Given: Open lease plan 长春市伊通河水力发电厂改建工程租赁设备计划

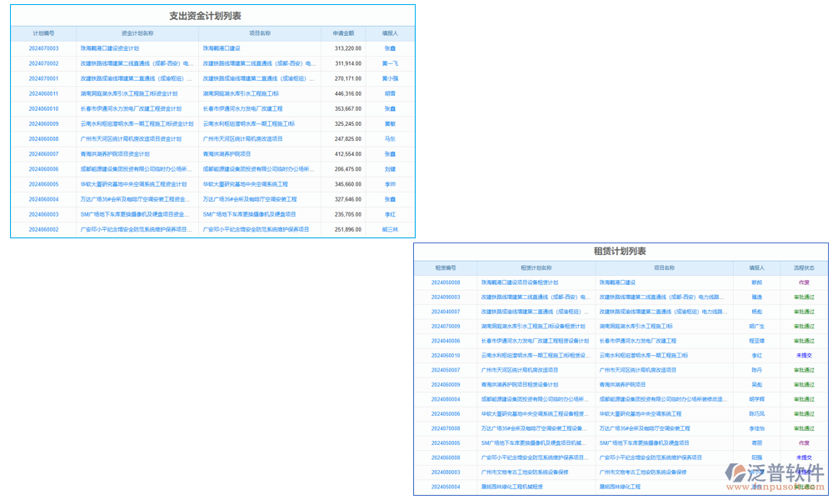Looking at the screenshot, I should coord(535,341).
